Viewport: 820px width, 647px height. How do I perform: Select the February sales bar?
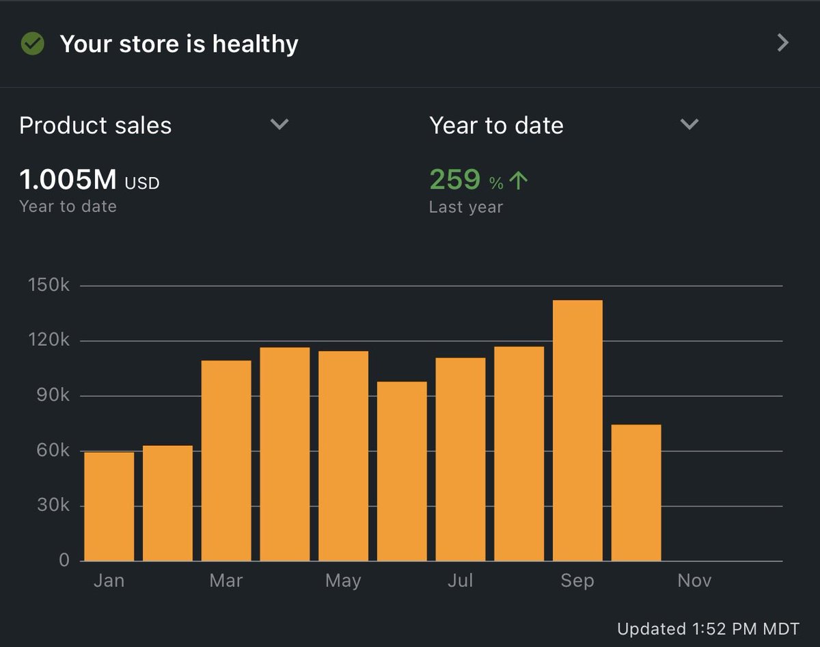click(167, 503)
